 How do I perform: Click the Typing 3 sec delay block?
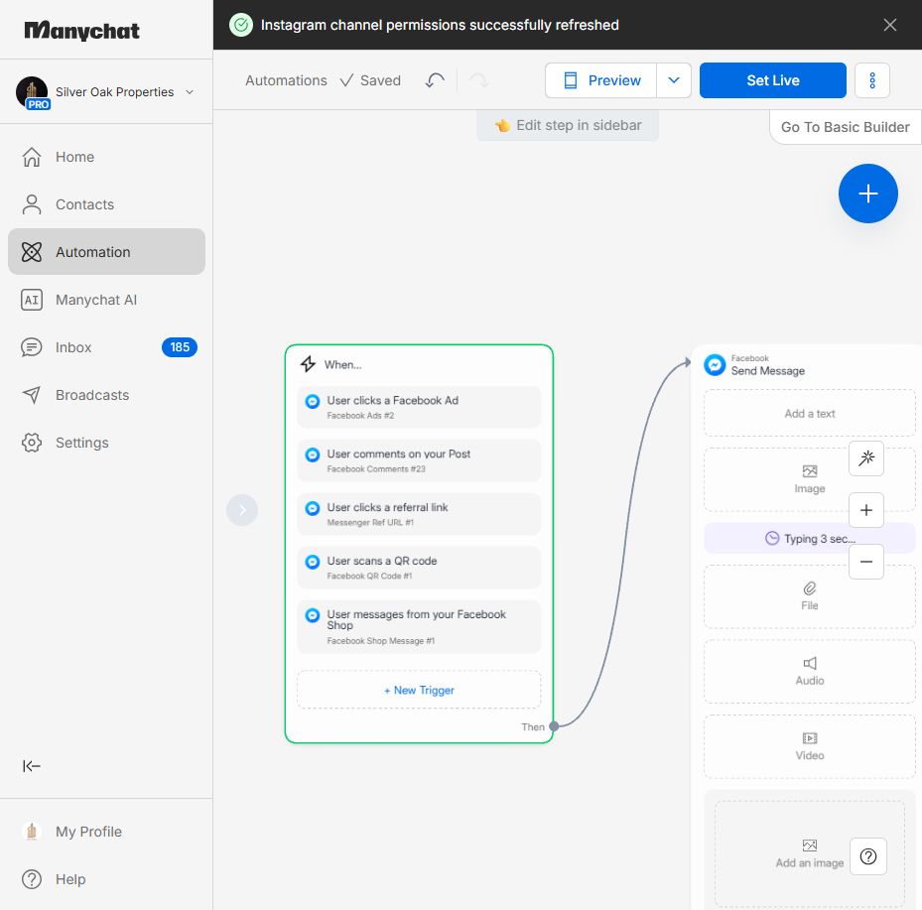pyautogui.click(x=809, y=539)
